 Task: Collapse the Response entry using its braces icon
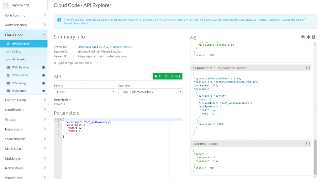click(x=308, y=144)
